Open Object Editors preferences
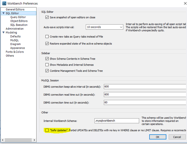187x144 pixels. click(x=19, y=21)
